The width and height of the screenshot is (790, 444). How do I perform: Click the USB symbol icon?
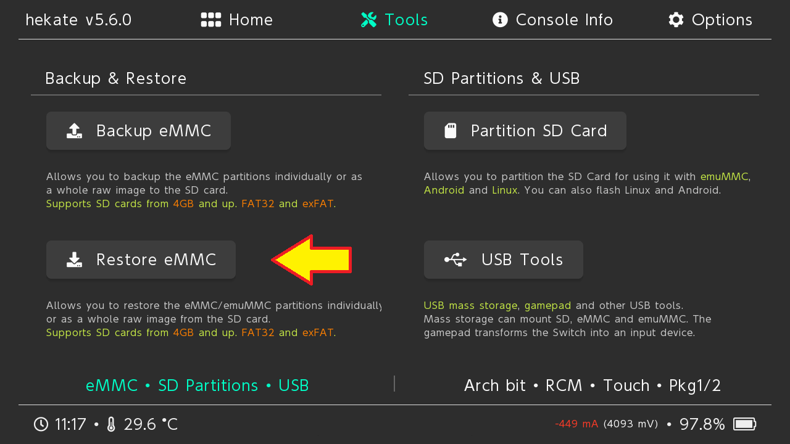pos(455,260)
